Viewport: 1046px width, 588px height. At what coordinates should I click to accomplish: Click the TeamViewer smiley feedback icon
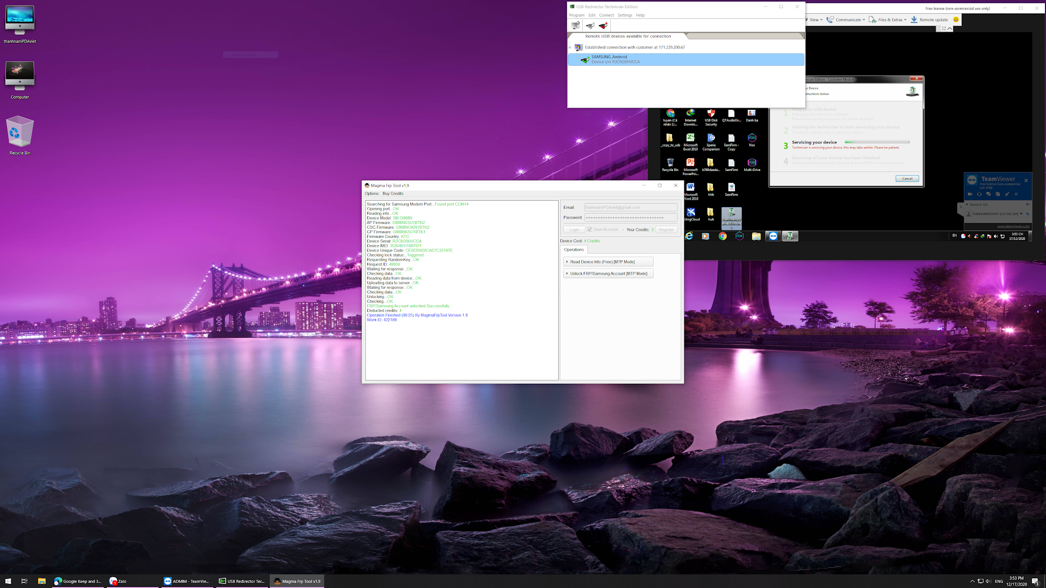point(956,19)
